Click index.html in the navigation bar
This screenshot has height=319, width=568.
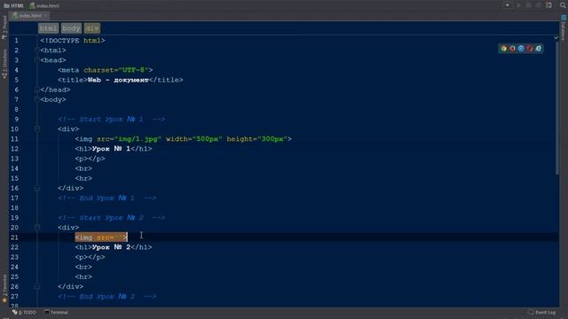pyautogui.click(x=44, y=5)
